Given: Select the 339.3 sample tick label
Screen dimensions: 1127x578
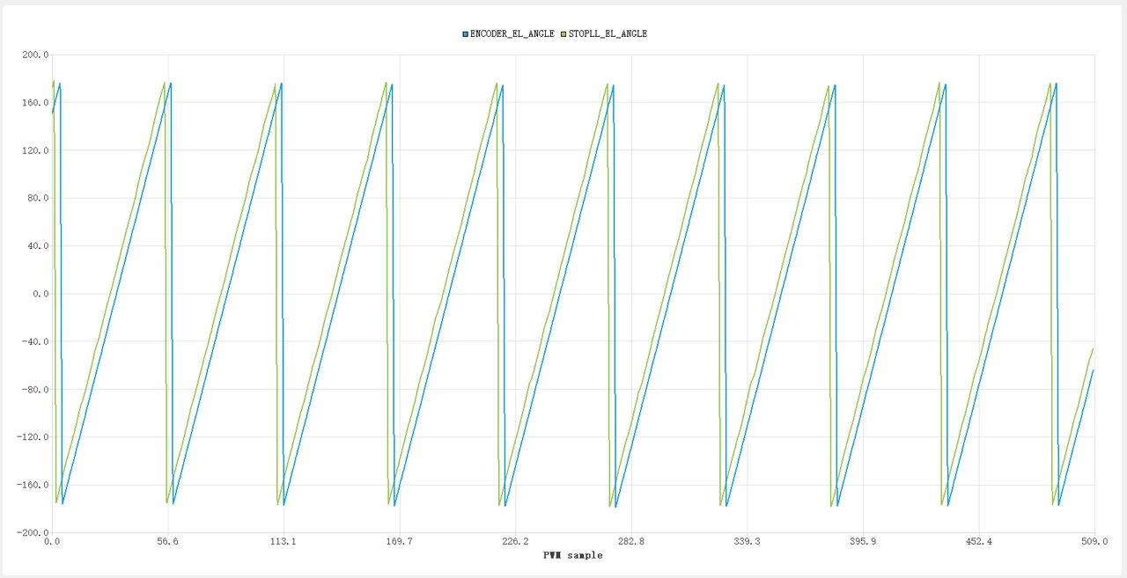Looking at the screenshot, I should tap(747, 542).
